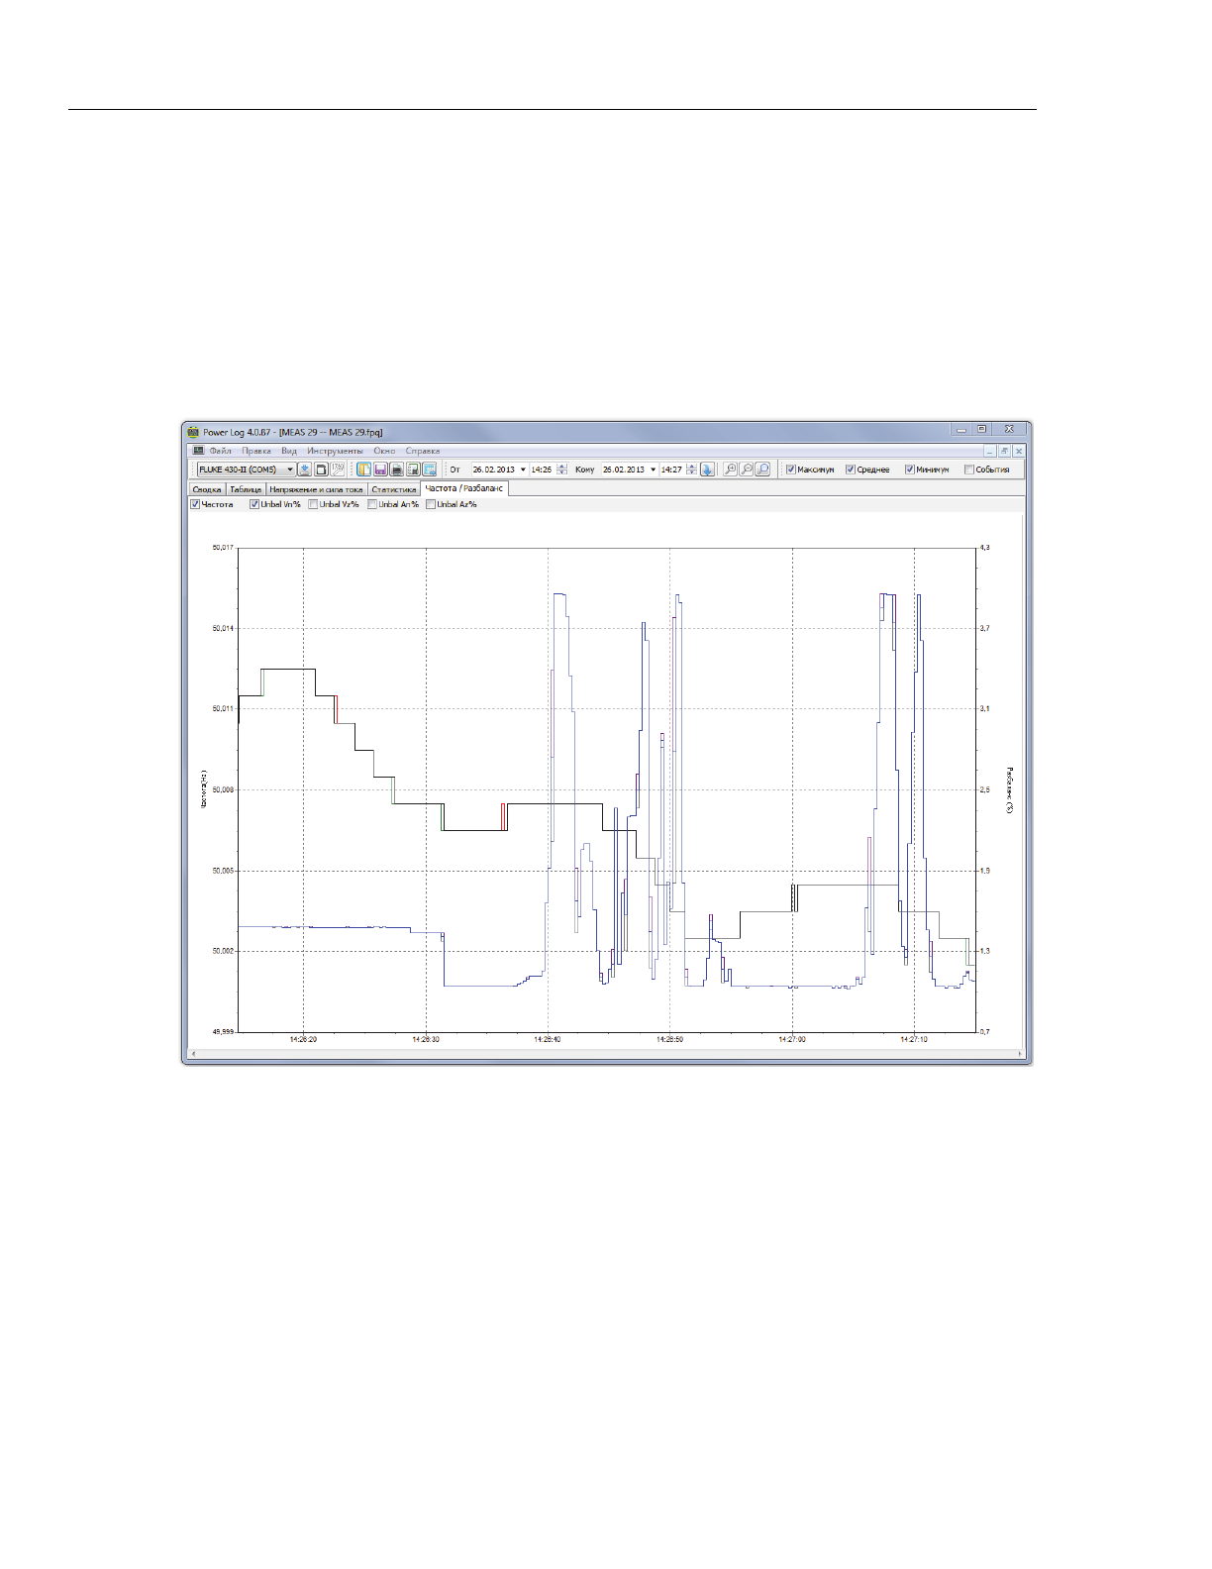Click the horizontal scrollbar below the chart
1212x1569 pixels.
pyautogui.click(x=606, y=1054)
